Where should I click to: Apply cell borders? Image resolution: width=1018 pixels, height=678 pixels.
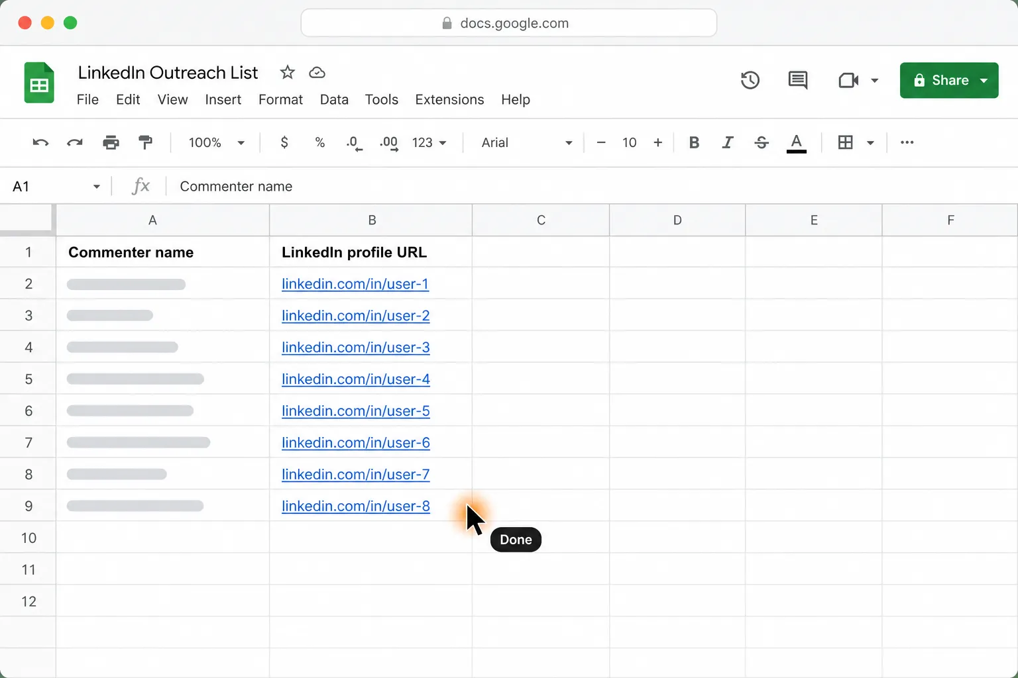tap(845, 142)
